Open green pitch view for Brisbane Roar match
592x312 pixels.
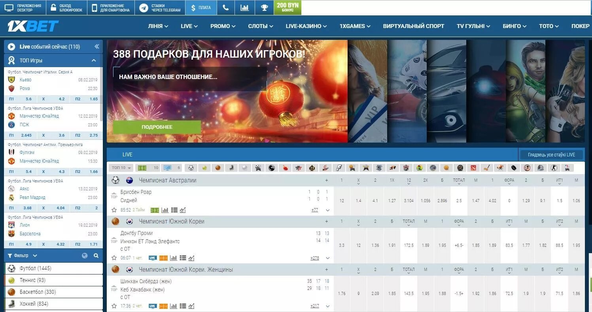155,210
